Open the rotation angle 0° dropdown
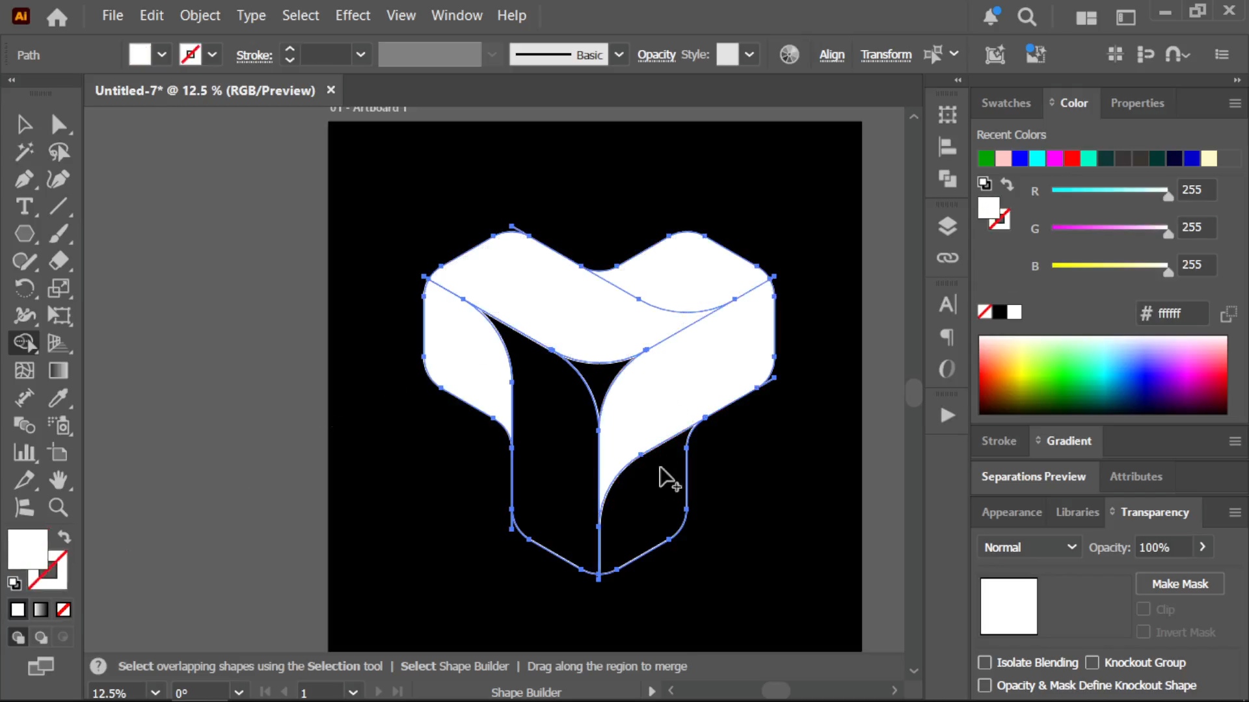1249x702 pixels. pos(239,692)
